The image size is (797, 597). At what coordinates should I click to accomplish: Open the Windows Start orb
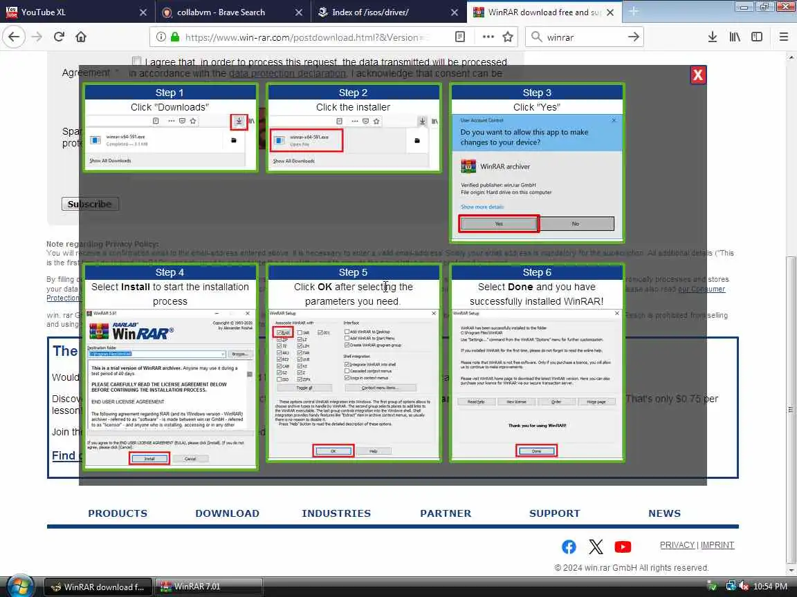click(20, 587)
